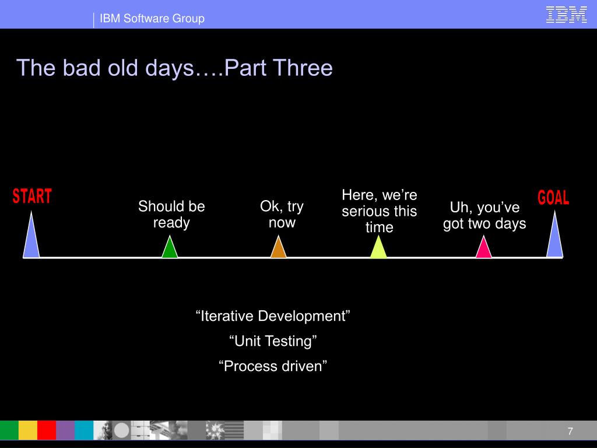This screenshot has width=597, height=448.
Task: Select the slide title 'The bad old days'
Action: click(x=174, y=68)
